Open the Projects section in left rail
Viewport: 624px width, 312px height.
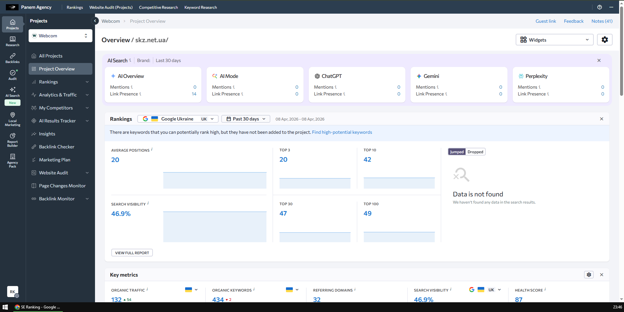12,24
